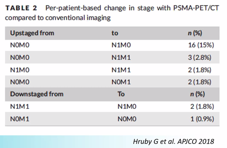Click N1M0 in the first upstaged row

click(x=121, y=45)
